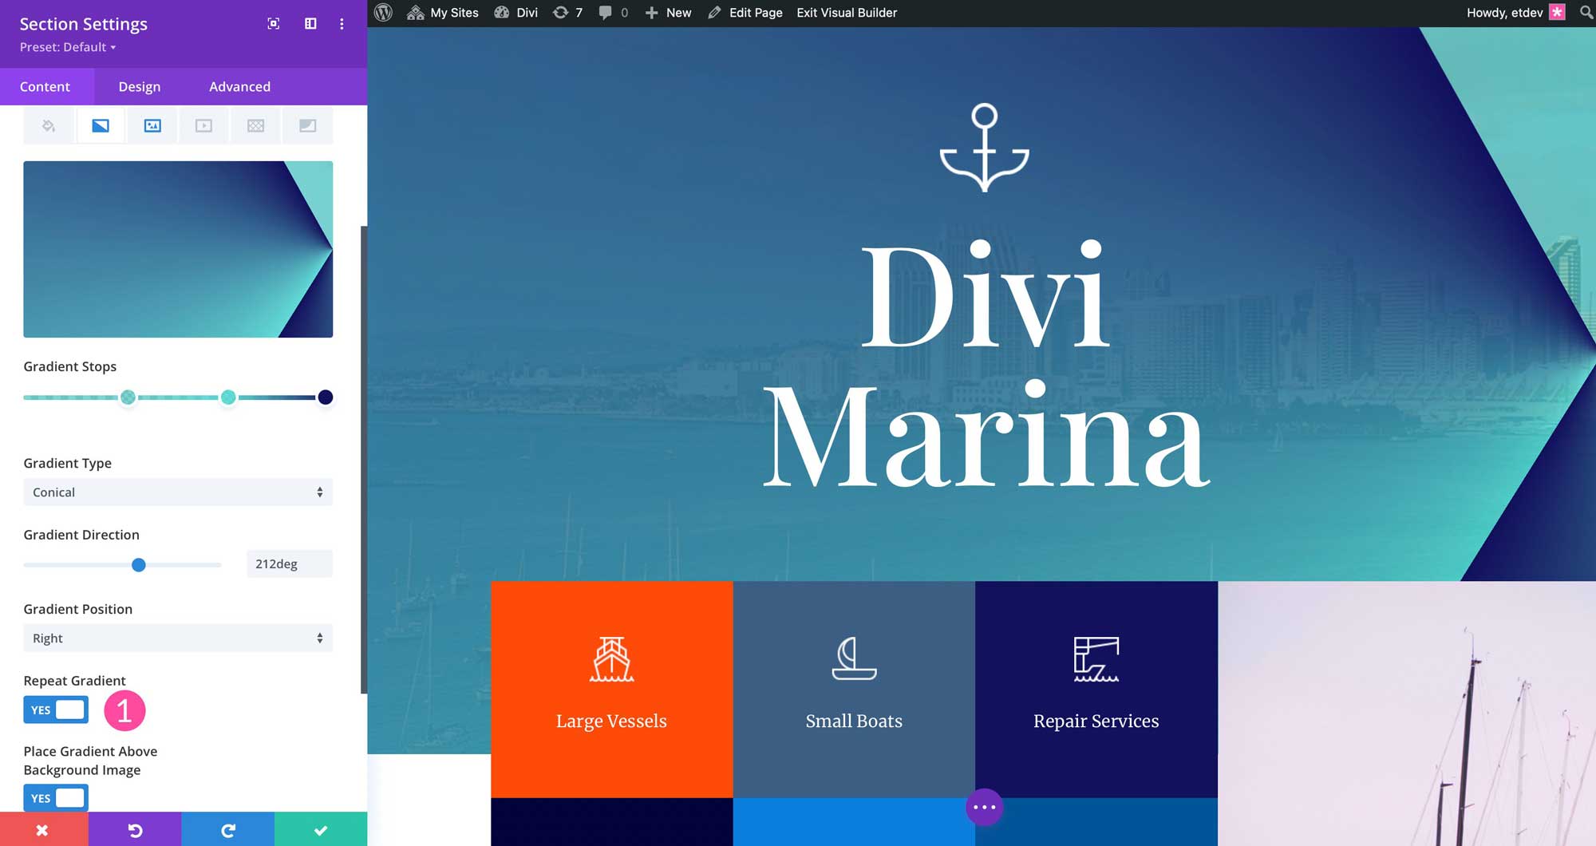Expand the settings modal to fullscreen
Viewport: 1596px width, 846px height.
tap(273, 24)
